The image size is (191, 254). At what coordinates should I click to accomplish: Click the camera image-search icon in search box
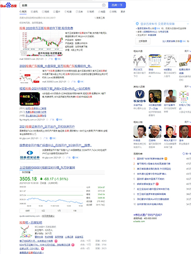coord(104,5)
